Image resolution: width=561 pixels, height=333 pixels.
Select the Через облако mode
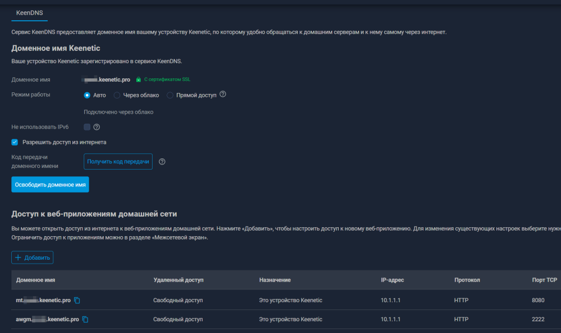pos(117,95)
